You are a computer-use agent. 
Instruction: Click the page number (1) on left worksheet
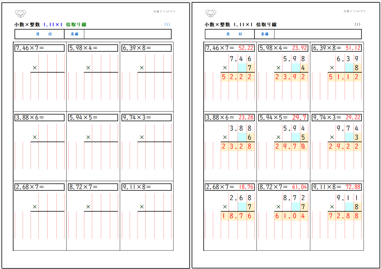(x=167, y=25)
